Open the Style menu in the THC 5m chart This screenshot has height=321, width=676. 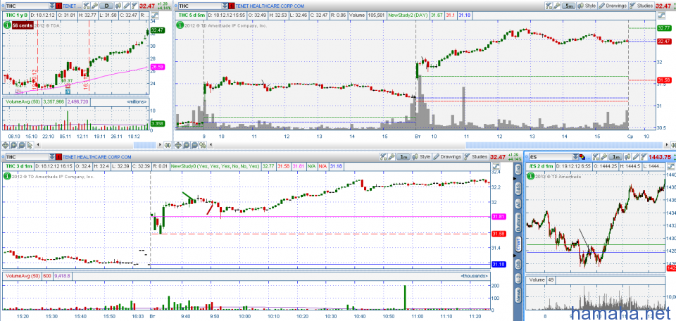pos(587,6)
